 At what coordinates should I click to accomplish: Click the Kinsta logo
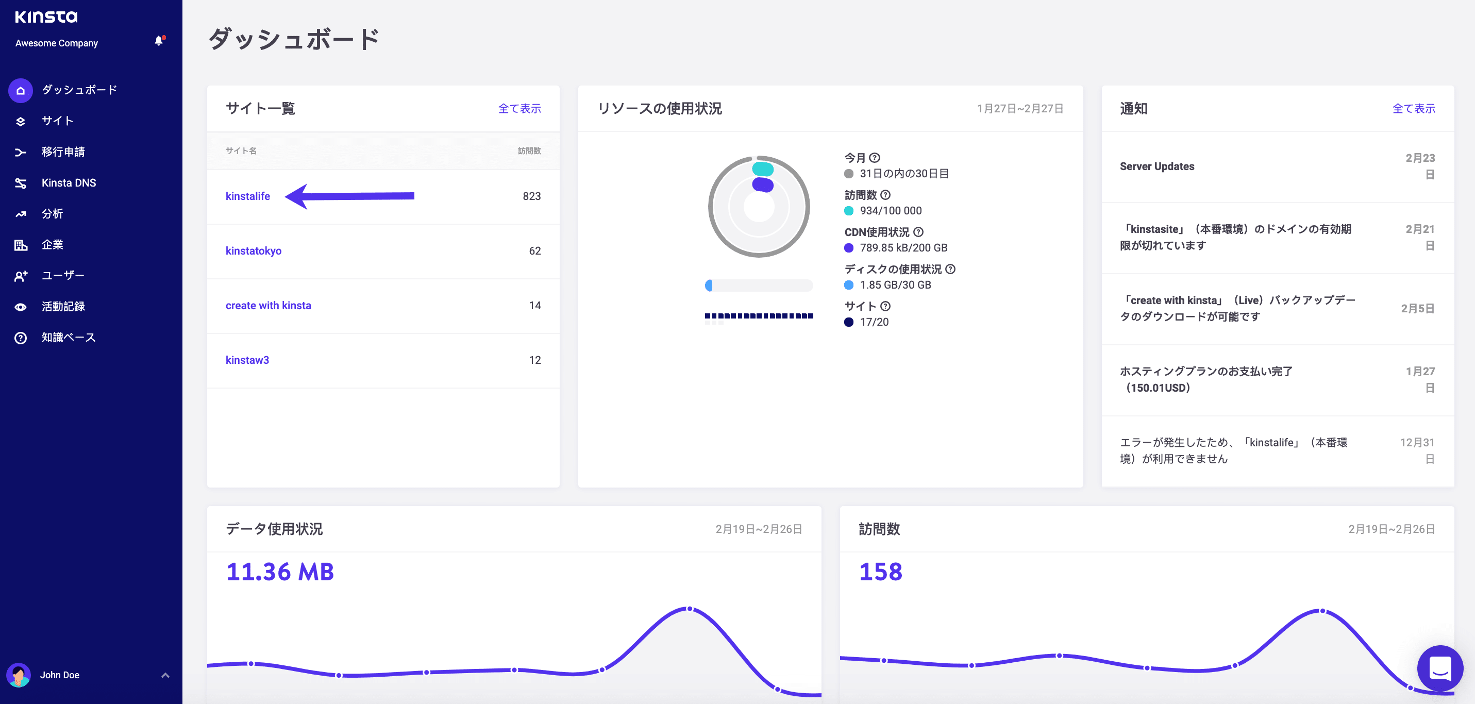tap(46, 16)
